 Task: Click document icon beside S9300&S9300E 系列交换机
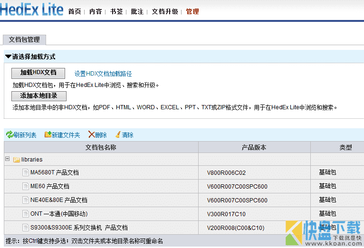(x=26, y=228)
